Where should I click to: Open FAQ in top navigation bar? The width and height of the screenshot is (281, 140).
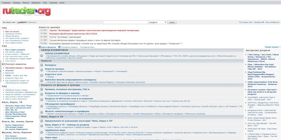[x=45, y=3]
